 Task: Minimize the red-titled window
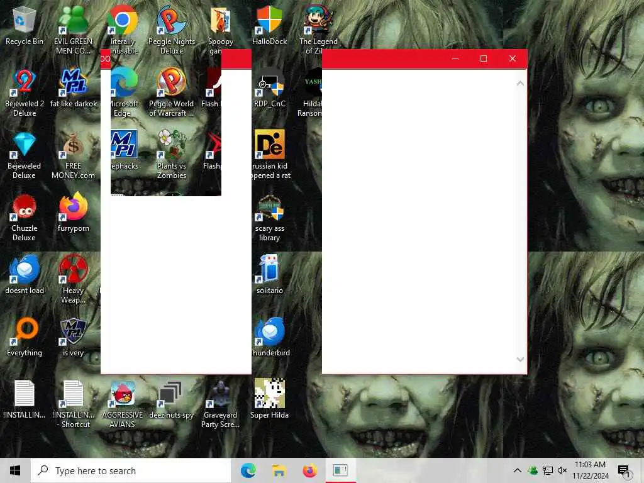point(455,58)
